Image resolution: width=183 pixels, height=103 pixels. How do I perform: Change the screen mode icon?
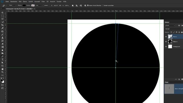click(x=2, y=88)
